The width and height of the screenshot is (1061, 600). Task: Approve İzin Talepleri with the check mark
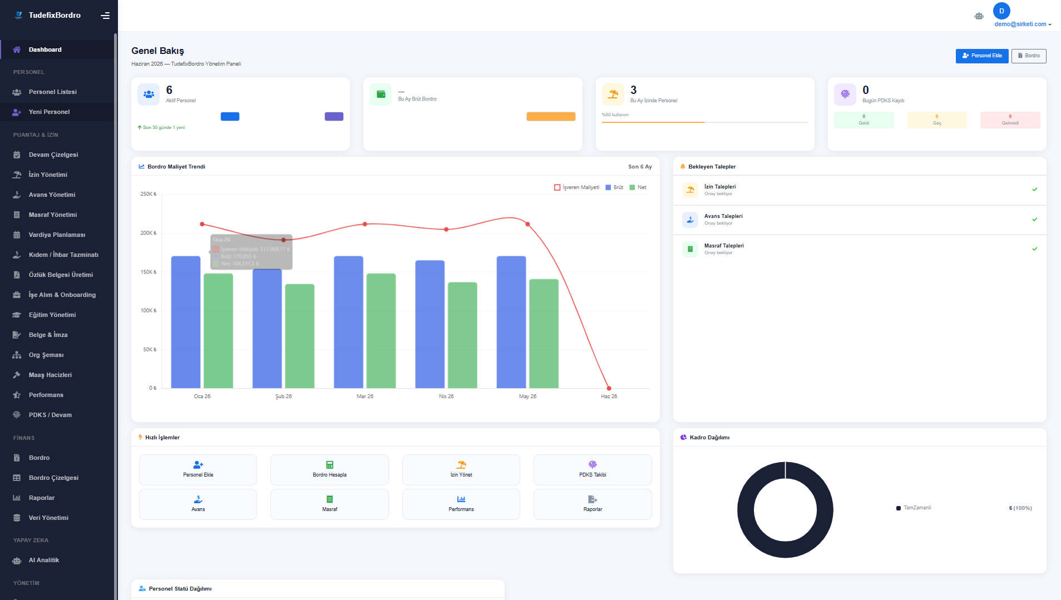pos(1035,190)
